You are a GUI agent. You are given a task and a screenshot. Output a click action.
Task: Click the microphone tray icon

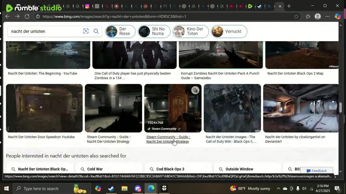(x=298, y=189)
